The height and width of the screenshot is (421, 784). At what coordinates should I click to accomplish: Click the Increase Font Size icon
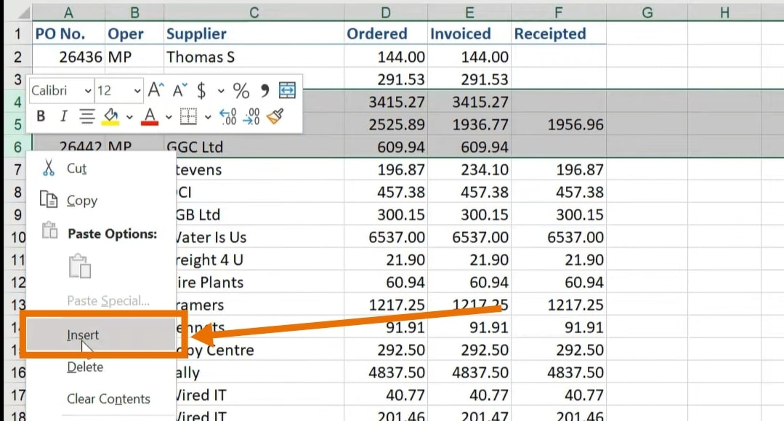(x=155, y=88)
